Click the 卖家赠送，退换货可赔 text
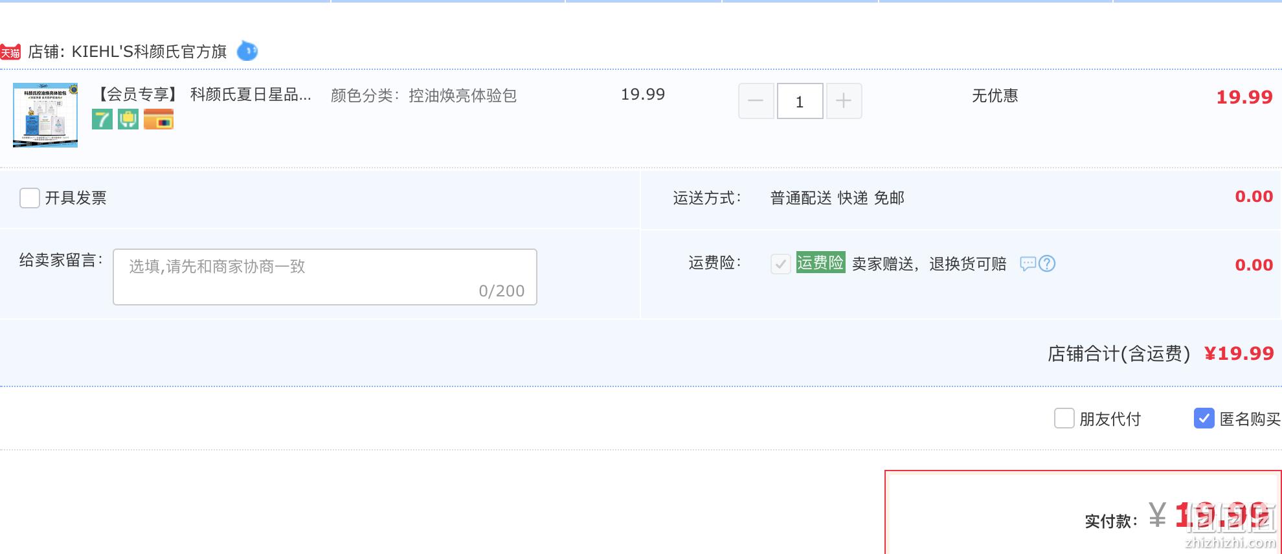Image resolution: width=1282 pixels, height=554 pixels. coord(929,264)
